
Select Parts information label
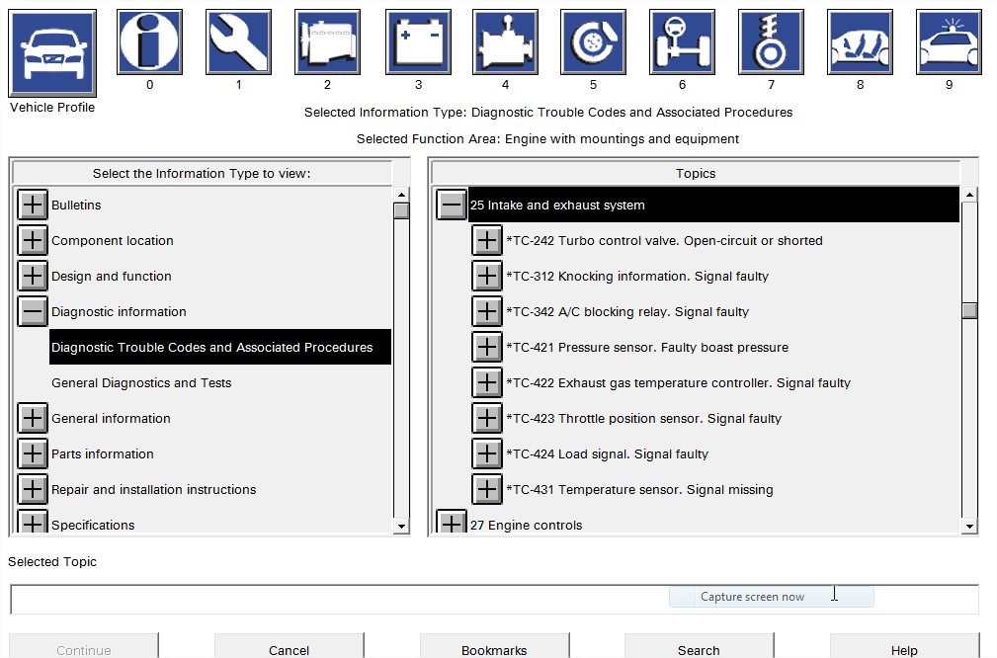click(x=103, y=453)
